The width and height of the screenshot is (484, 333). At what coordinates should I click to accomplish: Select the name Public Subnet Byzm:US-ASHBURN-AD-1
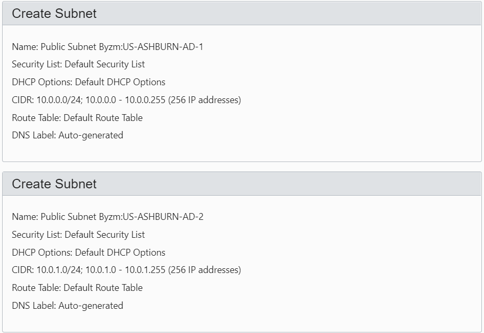click(122, 47)
